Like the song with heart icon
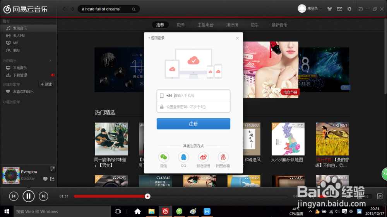Viewport: 387px width, 217px height. 45,179
